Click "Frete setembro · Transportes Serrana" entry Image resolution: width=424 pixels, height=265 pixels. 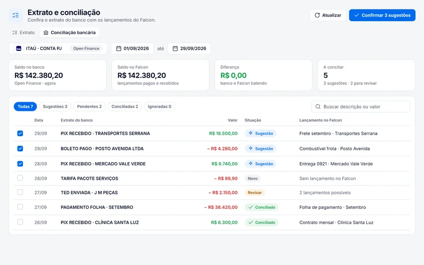[x=338, y=134]
